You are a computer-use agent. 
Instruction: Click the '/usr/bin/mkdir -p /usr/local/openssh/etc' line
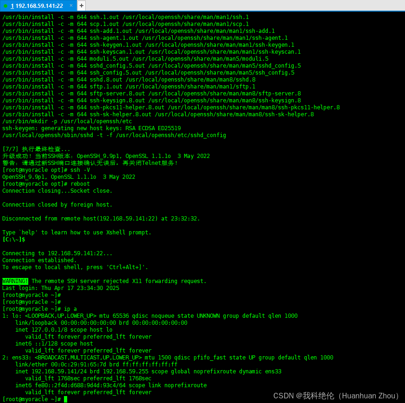pos(67,121)
